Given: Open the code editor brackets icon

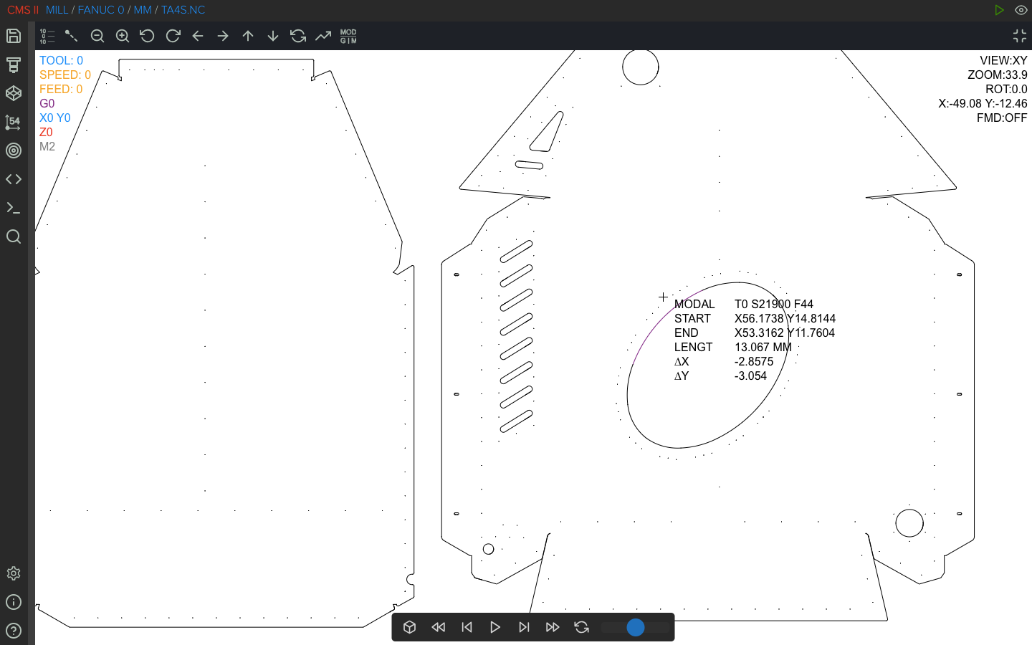Looking at the screenshot, I should [14, 179].
